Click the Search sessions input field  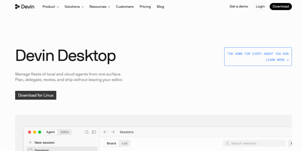[255, 143]
